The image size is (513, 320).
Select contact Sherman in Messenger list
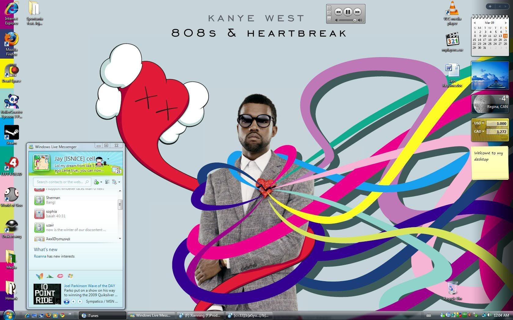75,200
